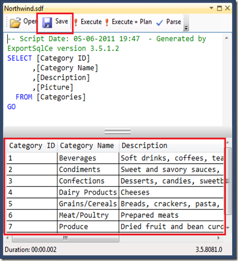The width and height of the screenshot is (238, 261).
Task: Select the Grains/Cereals cell
Action: [88, 203]
